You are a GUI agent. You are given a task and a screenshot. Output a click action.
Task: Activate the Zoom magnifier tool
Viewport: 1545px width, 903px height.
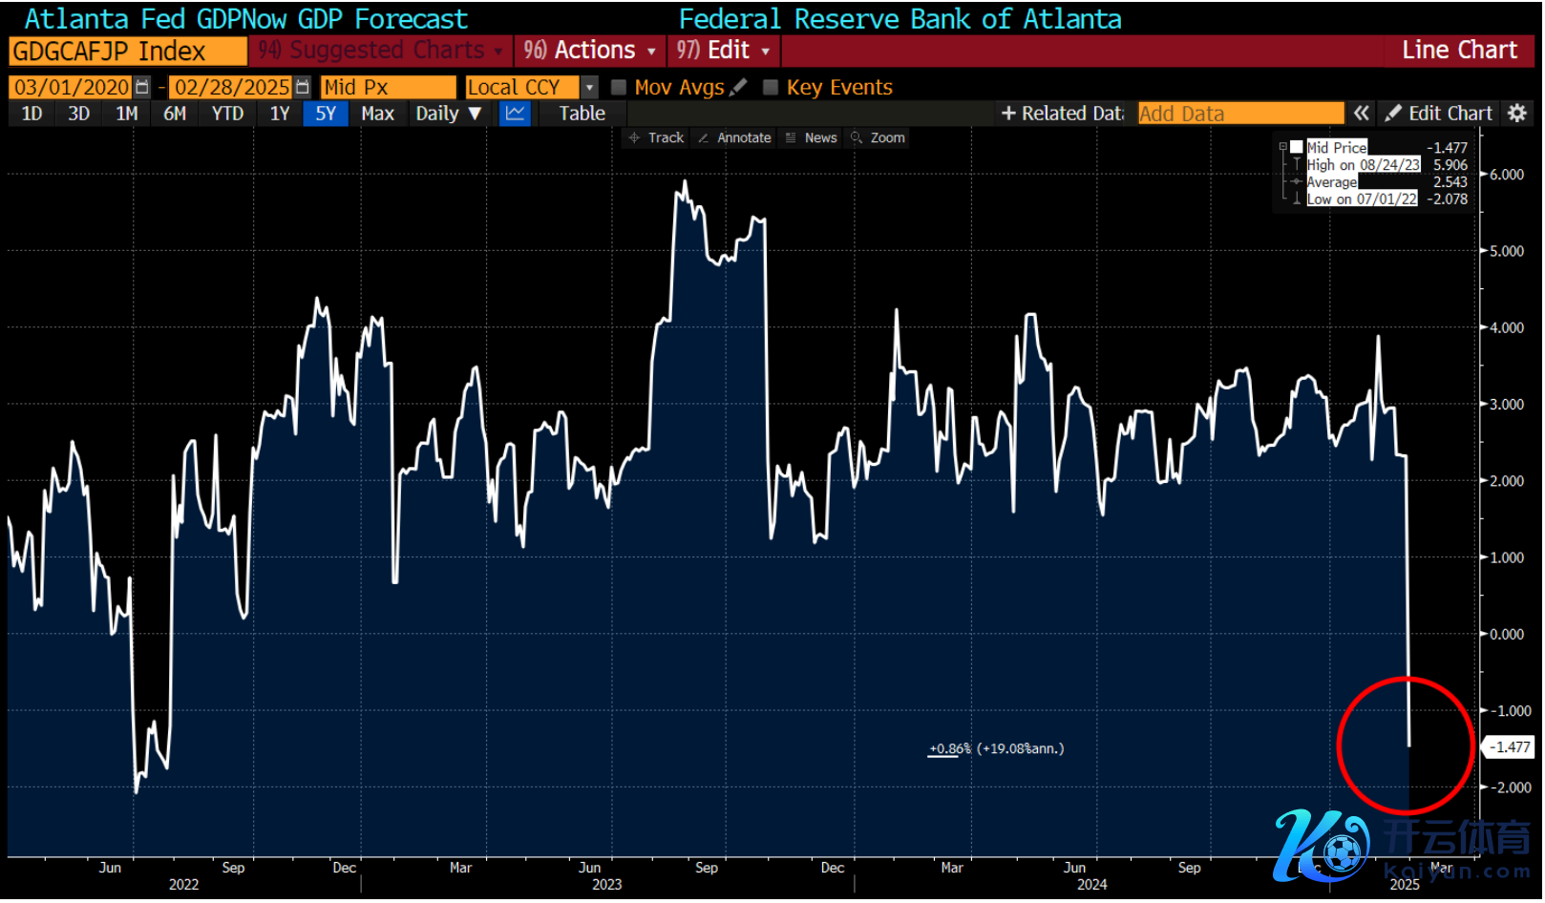pyautogui.click(x=878, y=138)
